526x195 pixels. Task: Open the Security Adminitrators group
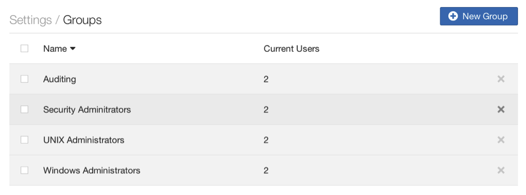(87, 109)
